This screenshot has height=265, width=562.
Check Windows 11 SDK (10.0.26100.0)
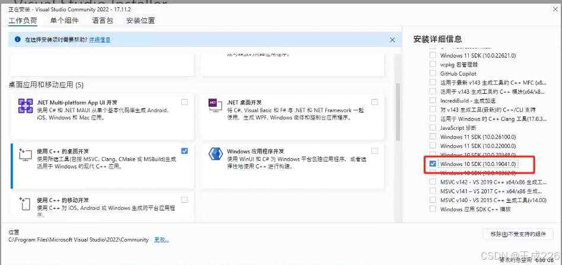pyautogui.click(x=433, y=136)
